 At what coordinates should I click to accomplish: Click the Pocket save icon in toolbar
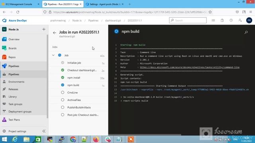[237, 12]
